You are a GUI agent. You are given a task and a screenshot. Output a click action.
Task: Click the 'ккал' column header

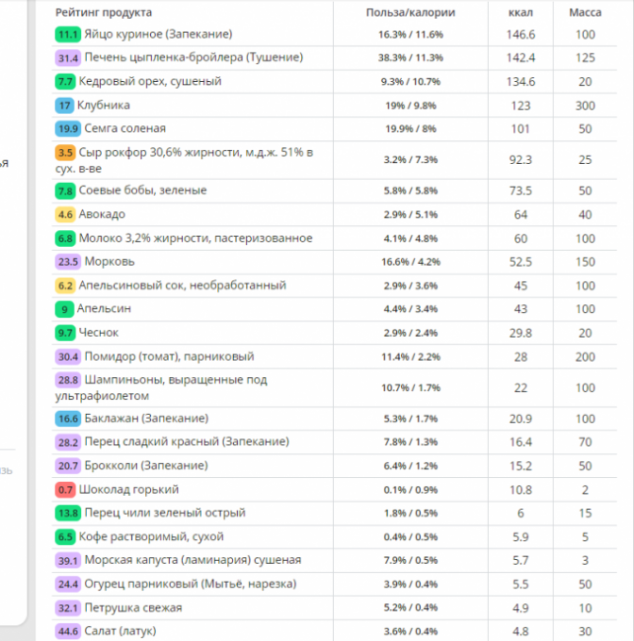tap(520, 12)
